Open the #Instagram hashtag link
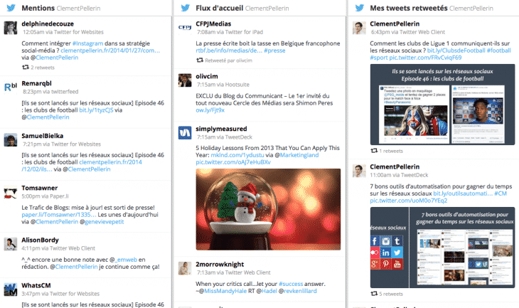519x308 pixels. pyautogui.click(x=72, y=43)
